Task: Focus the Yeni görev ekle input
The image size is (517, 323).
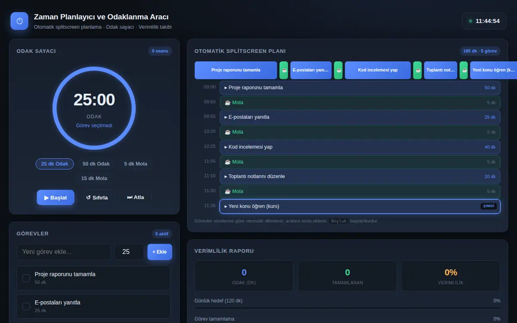Action: click(64, 252)
